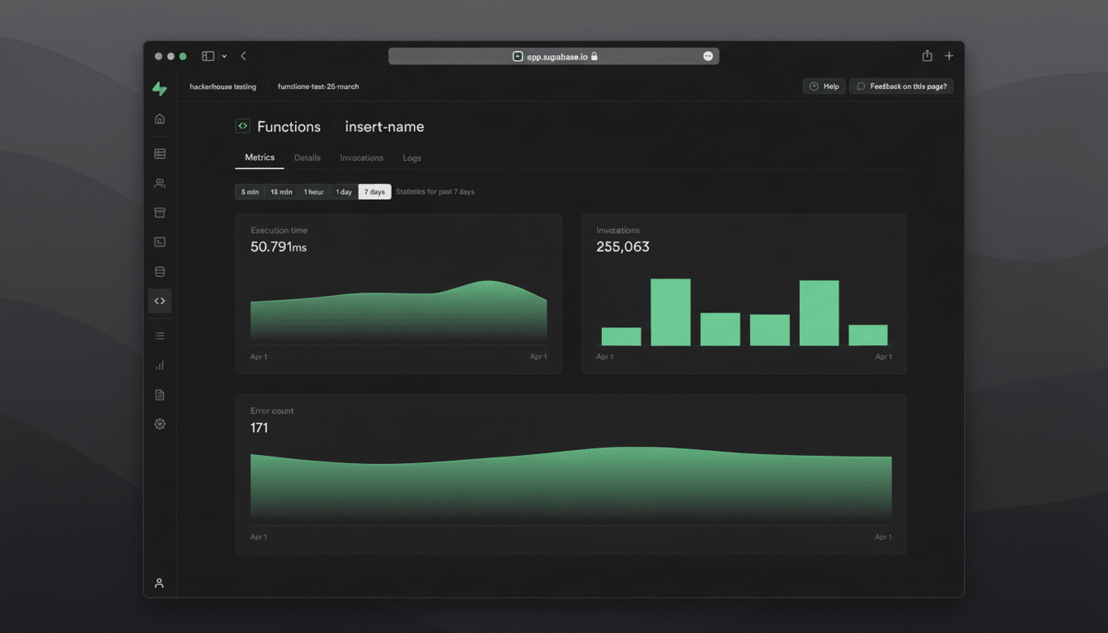Image resolution: width=1108 pixels, height=633 pixels.
Task: Open the SQL Editor sidebar icon
Action: click(159, 241)
